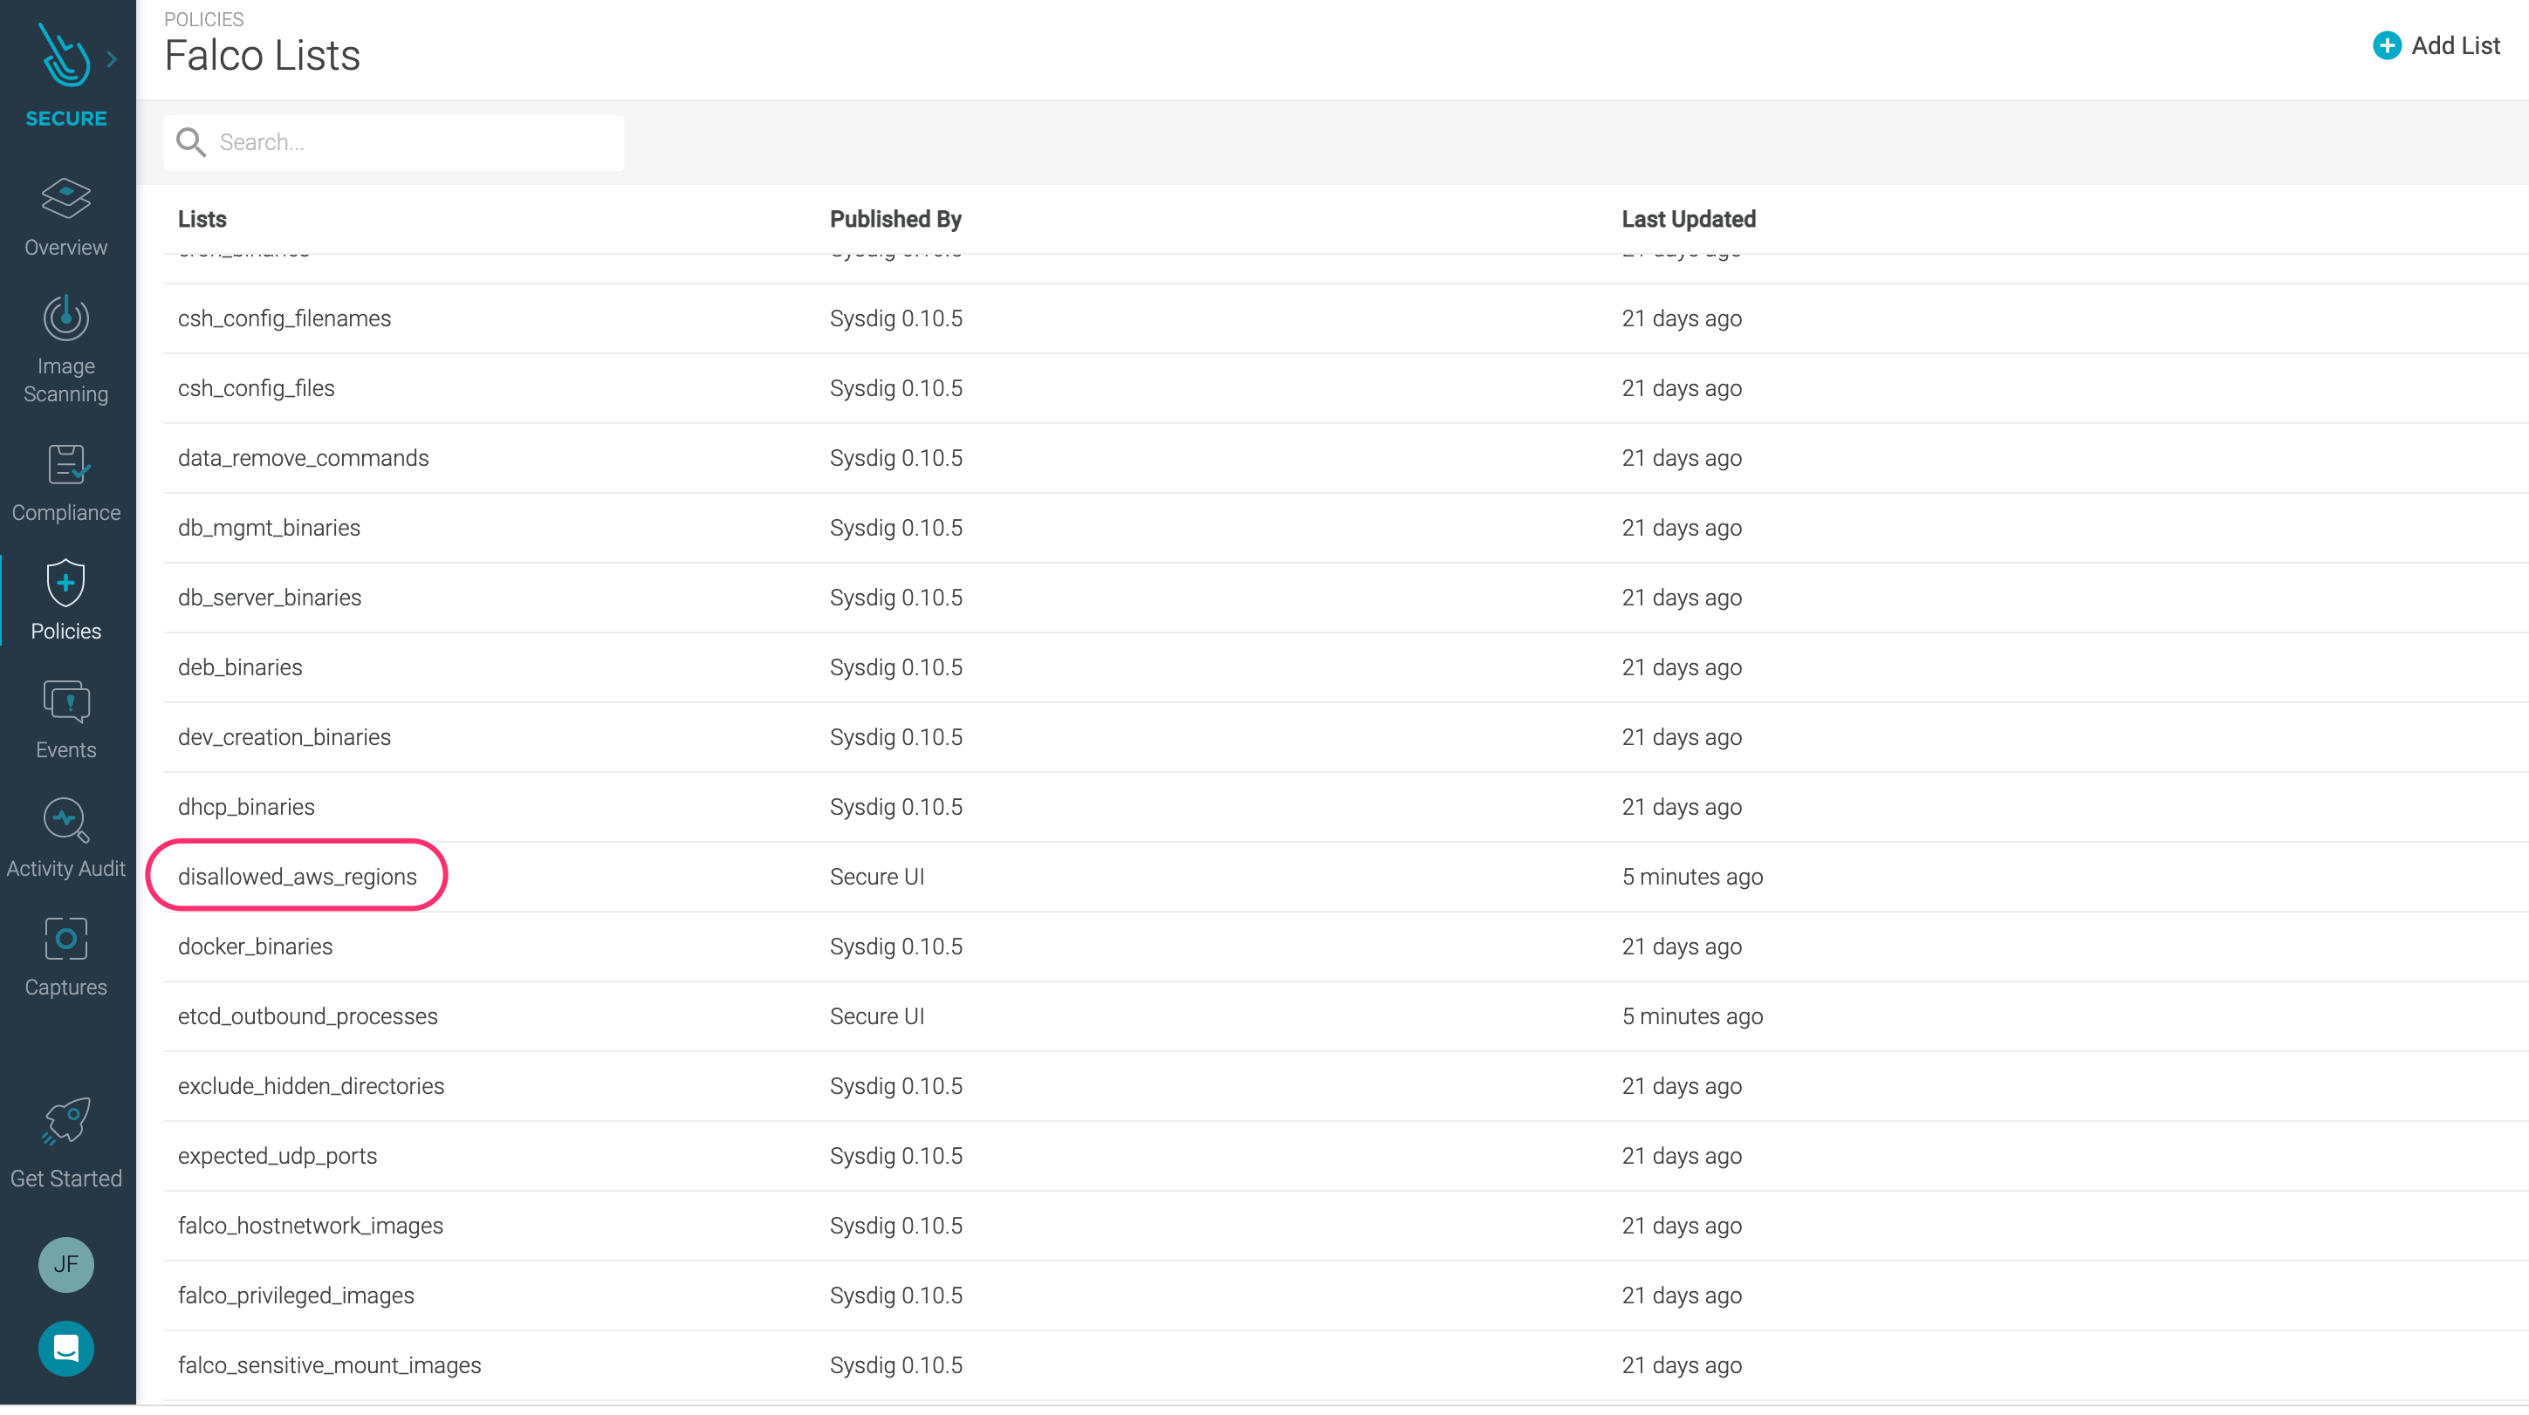The width and height of the screenshot is (2529, 1415).
Task: Go to the Compliance section
Action: click(65, 484)
